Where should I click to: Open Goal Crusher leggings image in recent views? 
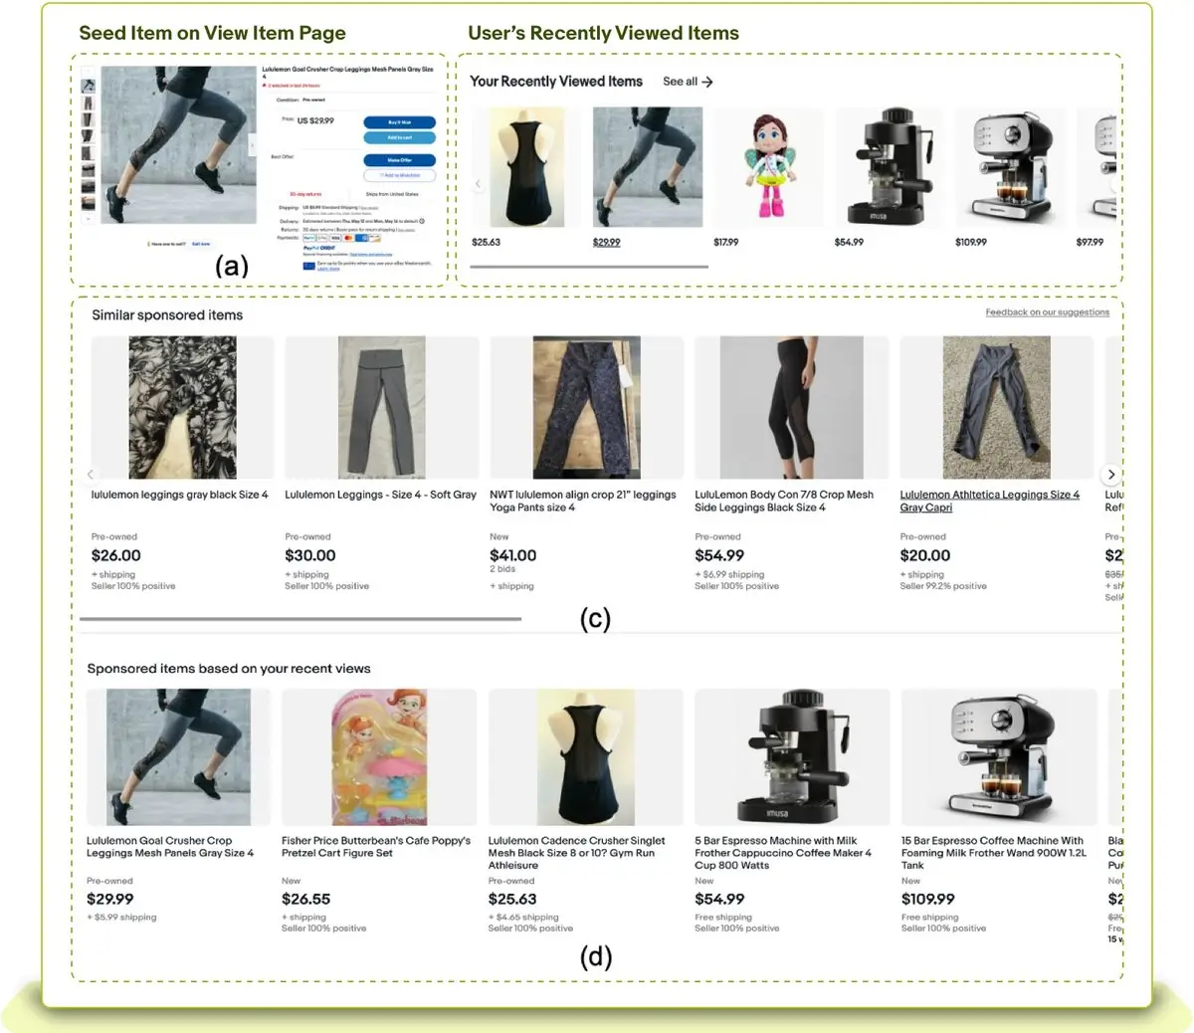click(181, 757)
